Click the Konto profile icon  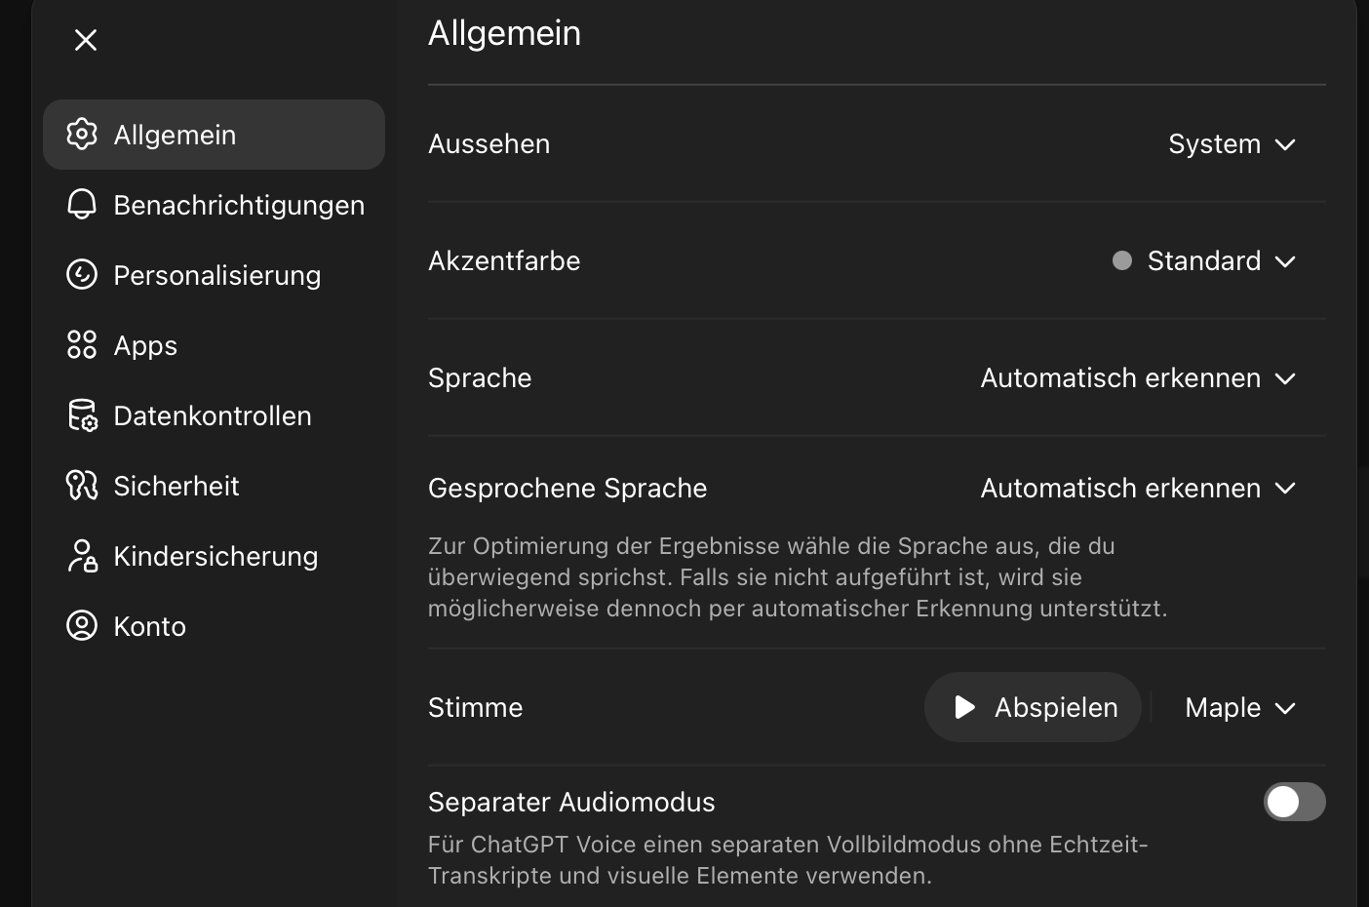coord(82,626)
